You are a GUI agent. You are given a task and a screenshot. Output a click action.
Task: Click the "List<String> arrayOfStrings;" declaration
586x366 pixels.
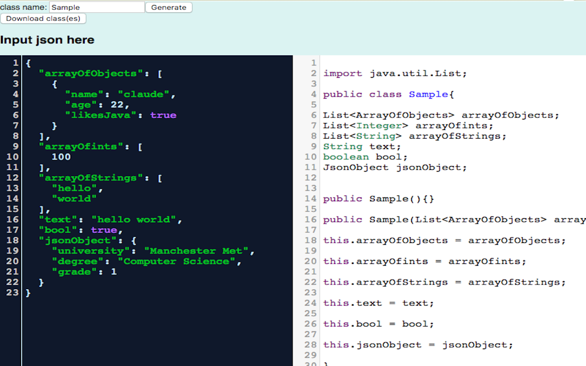tap(415, 136)
